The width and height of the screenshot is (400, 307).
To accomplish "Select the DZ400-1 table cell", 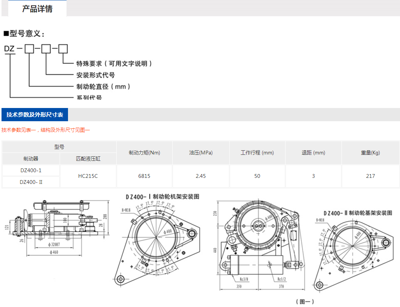I will tap(31, 170).
